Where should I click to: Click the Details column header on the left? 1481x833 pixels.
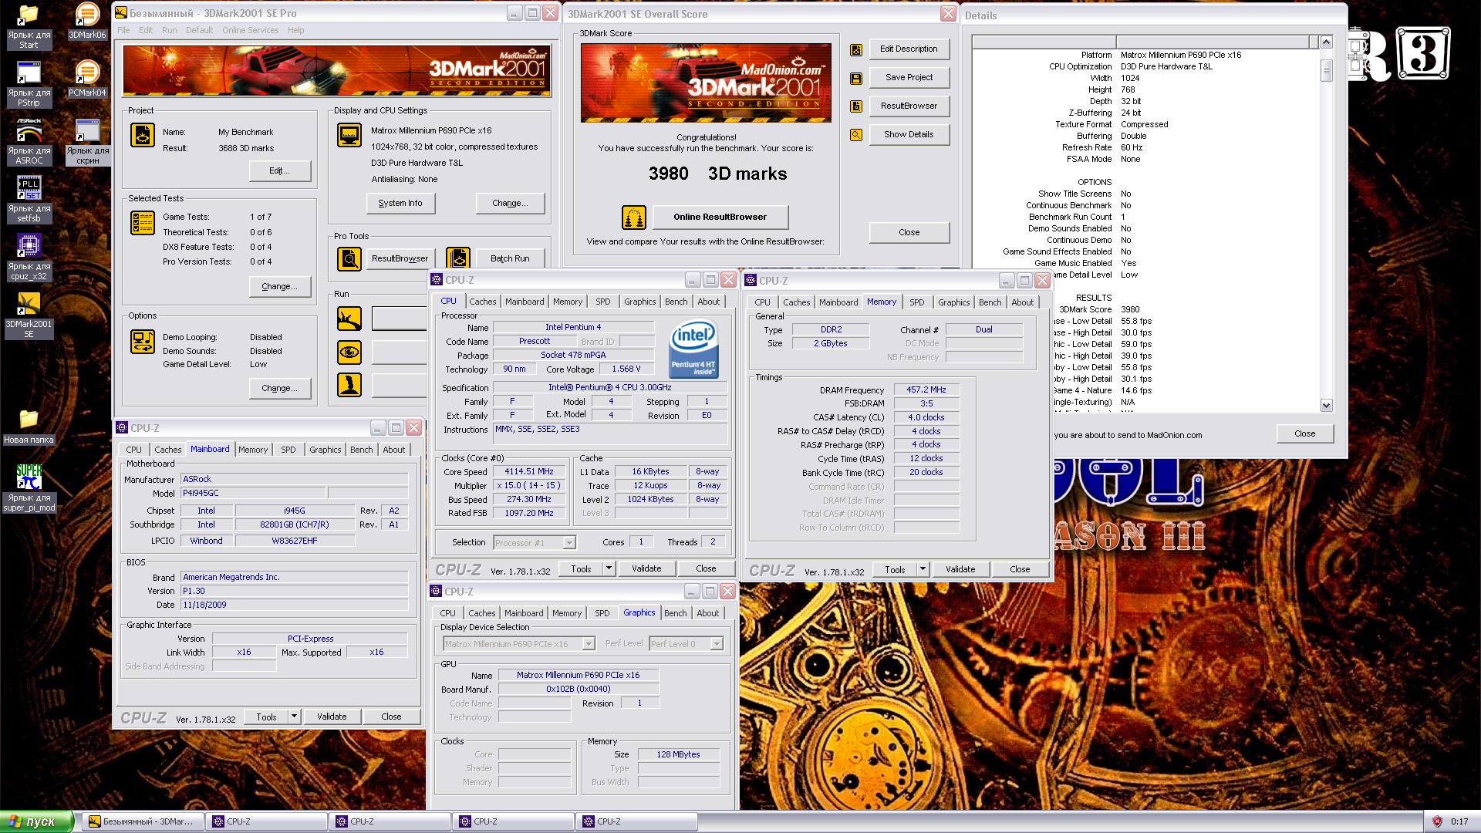pos(1044,42)
